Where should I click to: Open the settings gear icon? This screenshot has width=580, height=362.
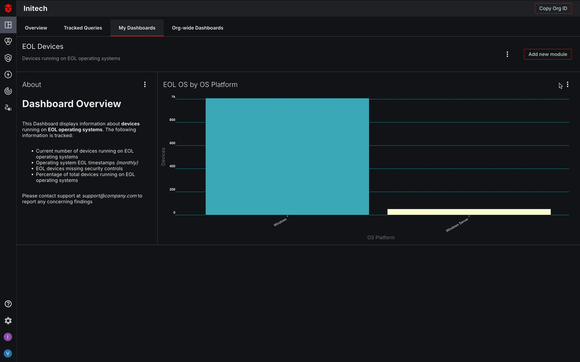click(x=8, y=321)
